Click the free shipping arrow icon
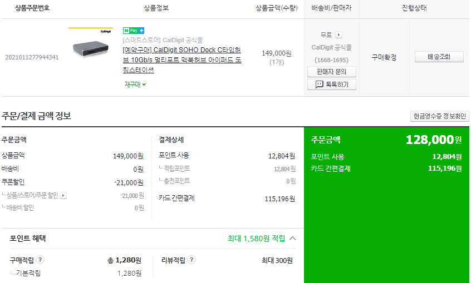Screen dimensions: 471x283 pos(339,34)
